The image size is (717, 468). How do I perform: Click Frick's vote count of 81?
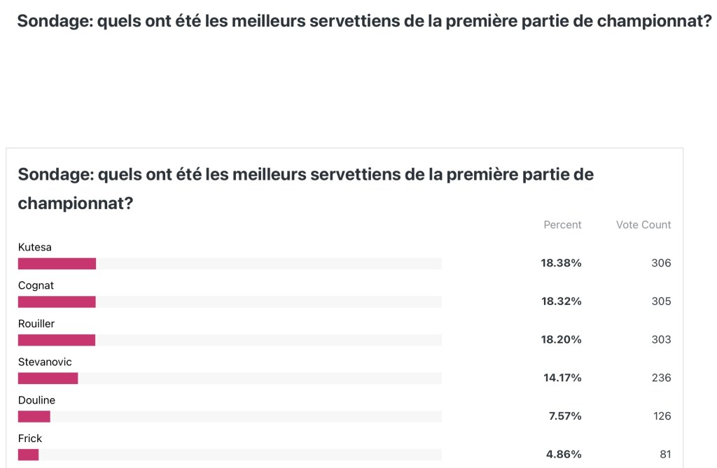(664, 454)
